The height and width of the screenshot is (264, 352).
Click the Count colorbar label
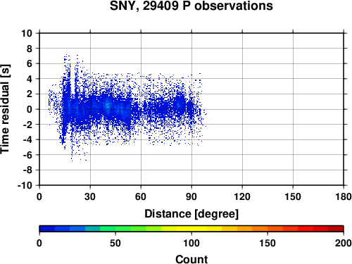[191, 259]
